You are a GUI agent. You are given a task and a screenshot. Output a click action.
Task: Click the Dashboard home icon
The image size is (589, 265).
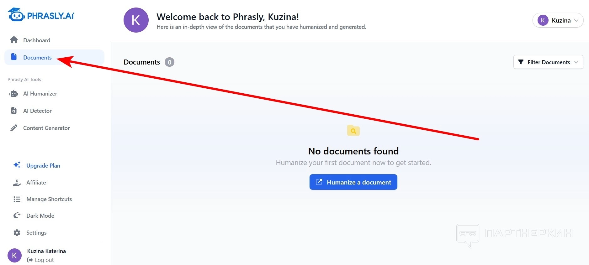[14, 40]
